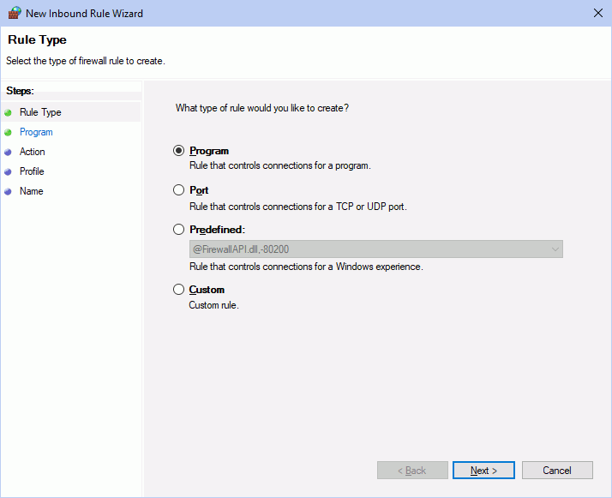Select the Name step in the Steps list
The width and height of the screenshot is (612, 498).
pyautogui.click(x=31, y=191)
